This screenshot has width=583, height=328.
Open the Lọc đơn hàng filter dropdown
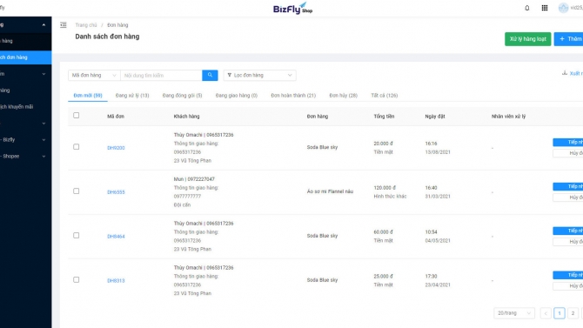point(259,75)
